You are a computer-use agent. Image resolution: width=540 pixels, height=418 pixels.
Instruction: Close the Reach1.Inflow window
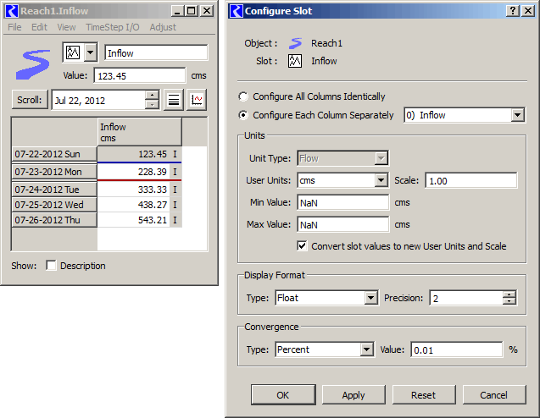pyautogui.click(x=207, y=11)
